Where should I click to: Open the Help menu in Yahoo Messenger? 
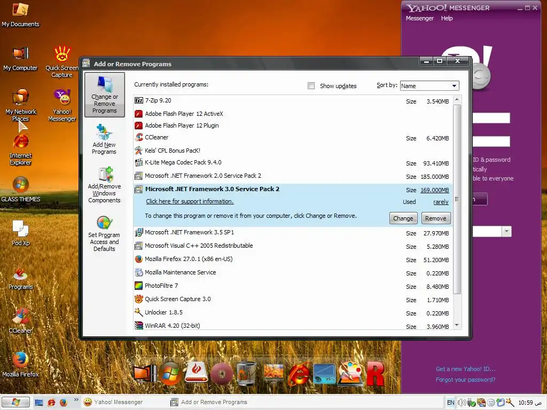click(447, 18)
